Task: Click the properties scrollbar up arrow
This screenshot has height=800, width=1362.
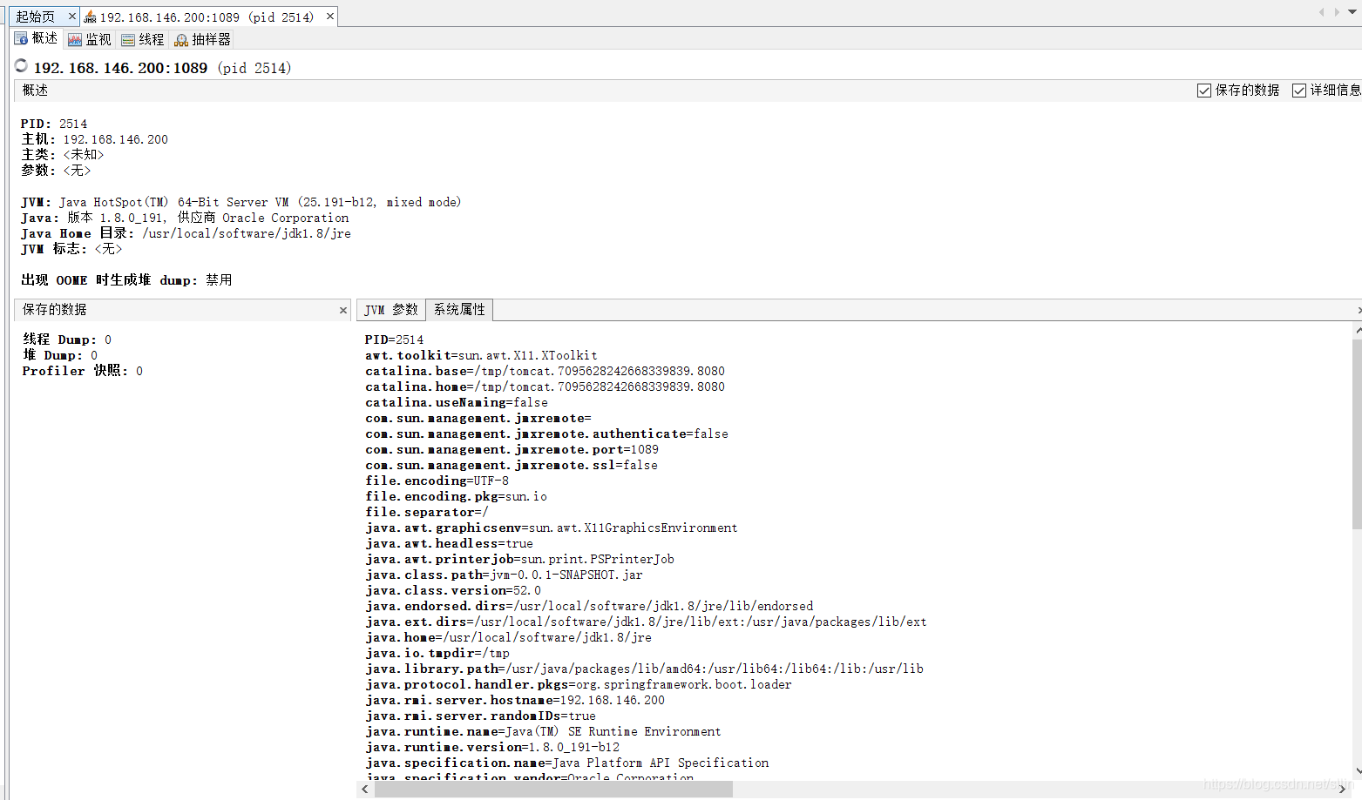Action: tap(1357, 330)
